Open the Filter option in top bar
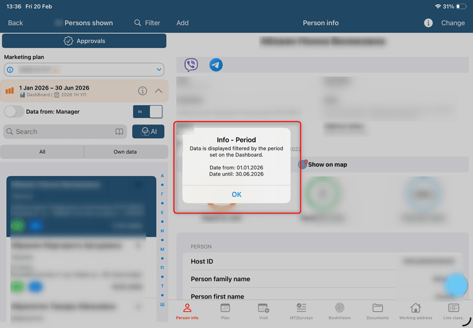The height and width of the screenshot is (328, 473). click(x=147, y=23)
